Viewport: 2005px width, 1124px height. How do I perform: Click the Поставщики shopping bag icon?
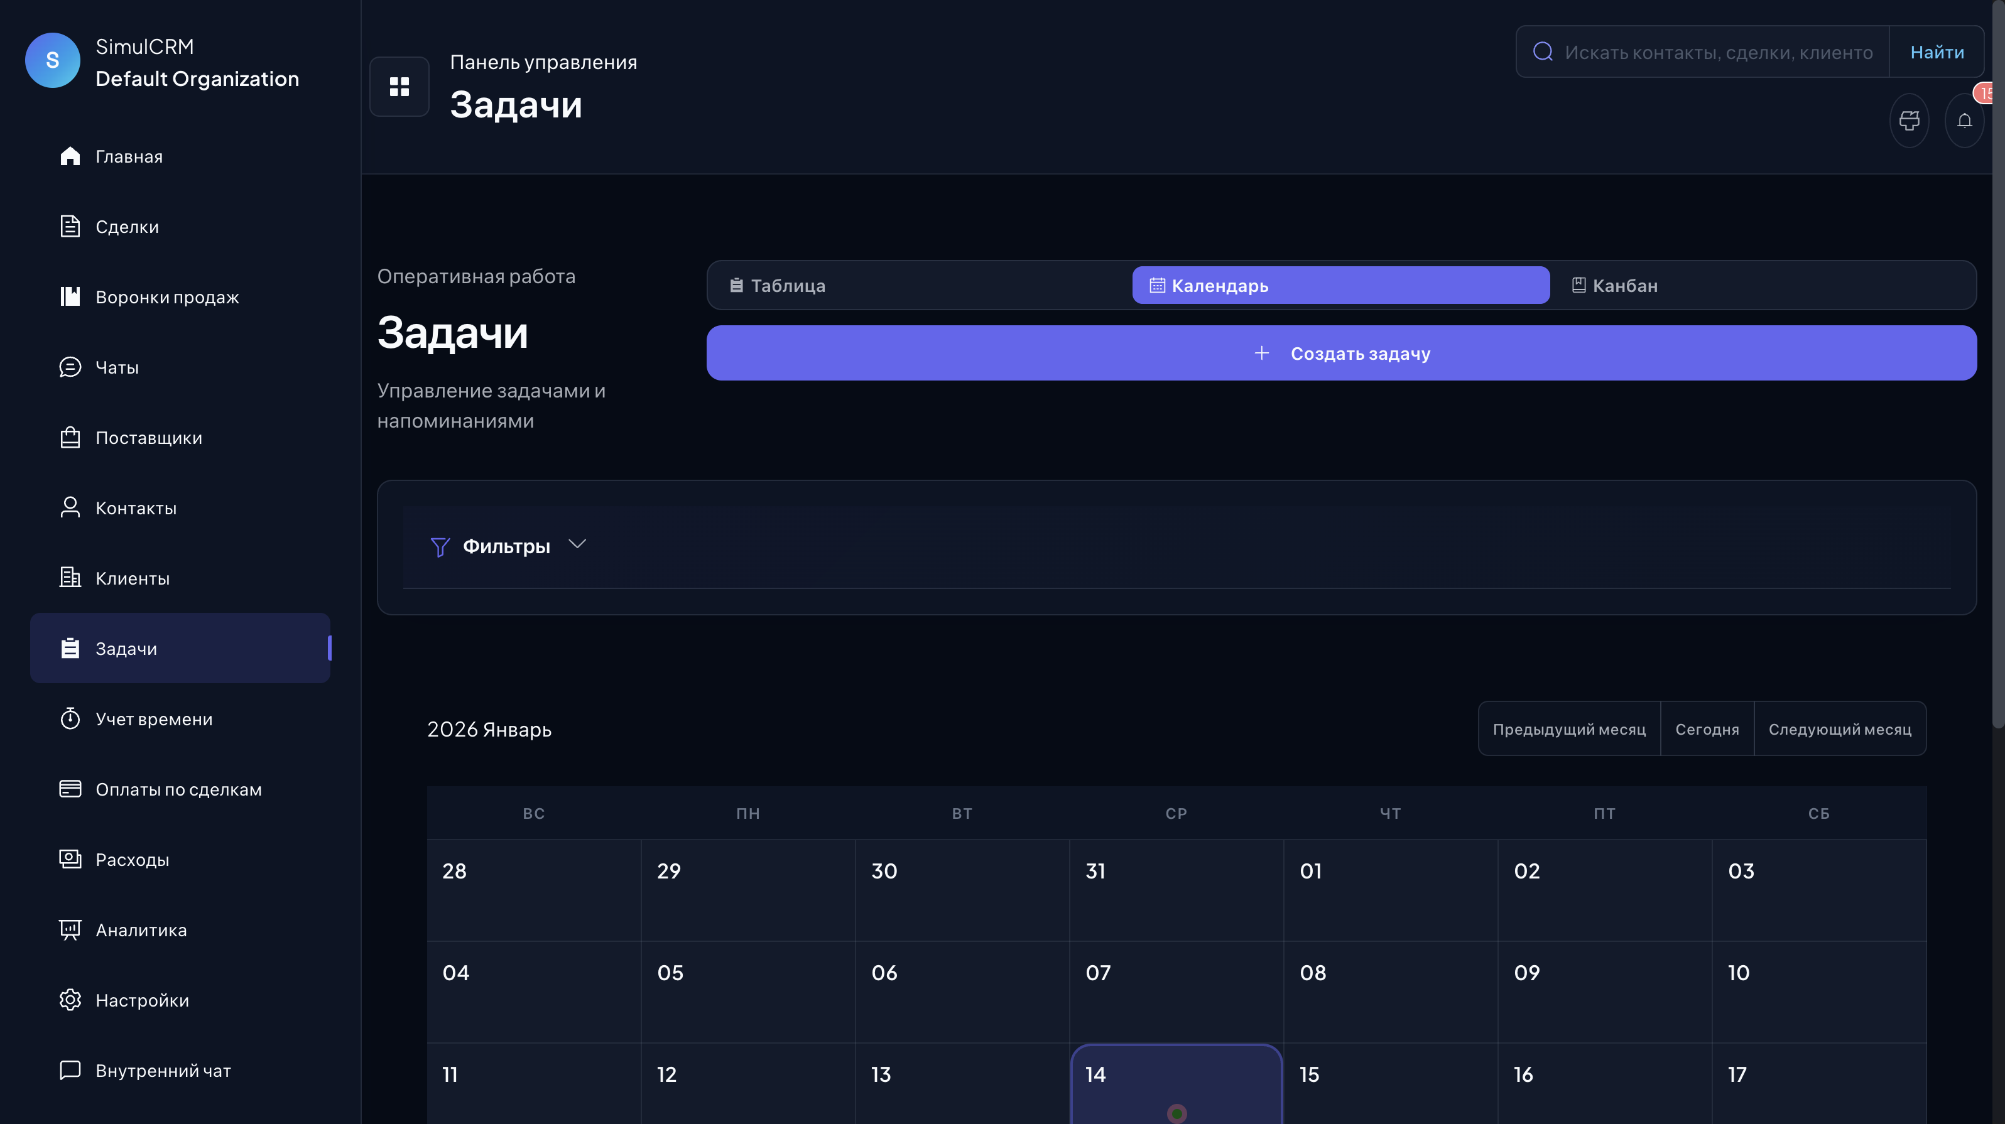(x=70, y=438)
